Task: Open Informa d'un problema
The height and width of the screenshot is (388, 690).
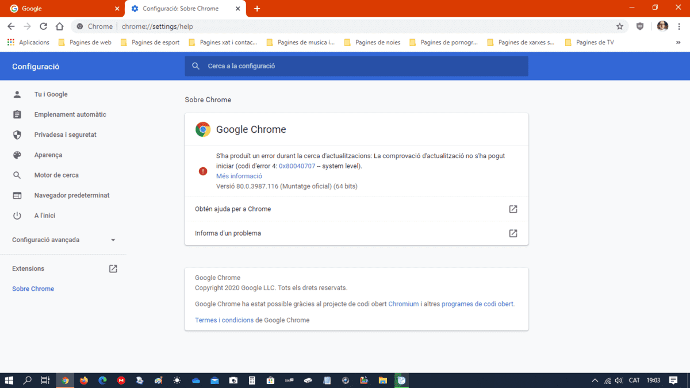Action: [x=356, y=233]
